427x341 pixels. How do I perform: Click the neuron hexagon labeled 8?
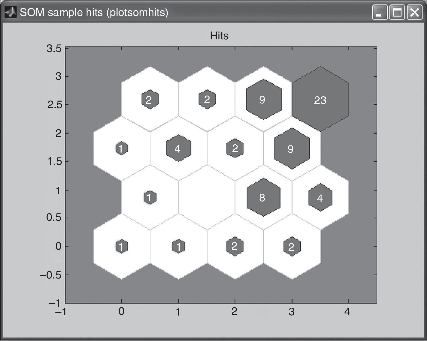coord(263,197)
